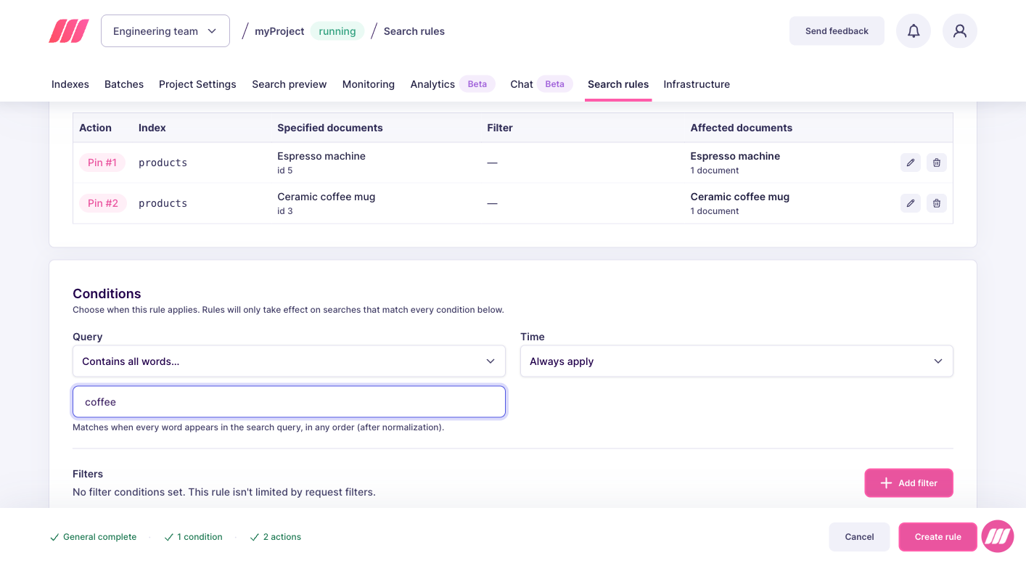Click the myProject breadcrumb link
Image resolution: width=1026 pixels, height=566 pixels.
(x=279, y=31)
